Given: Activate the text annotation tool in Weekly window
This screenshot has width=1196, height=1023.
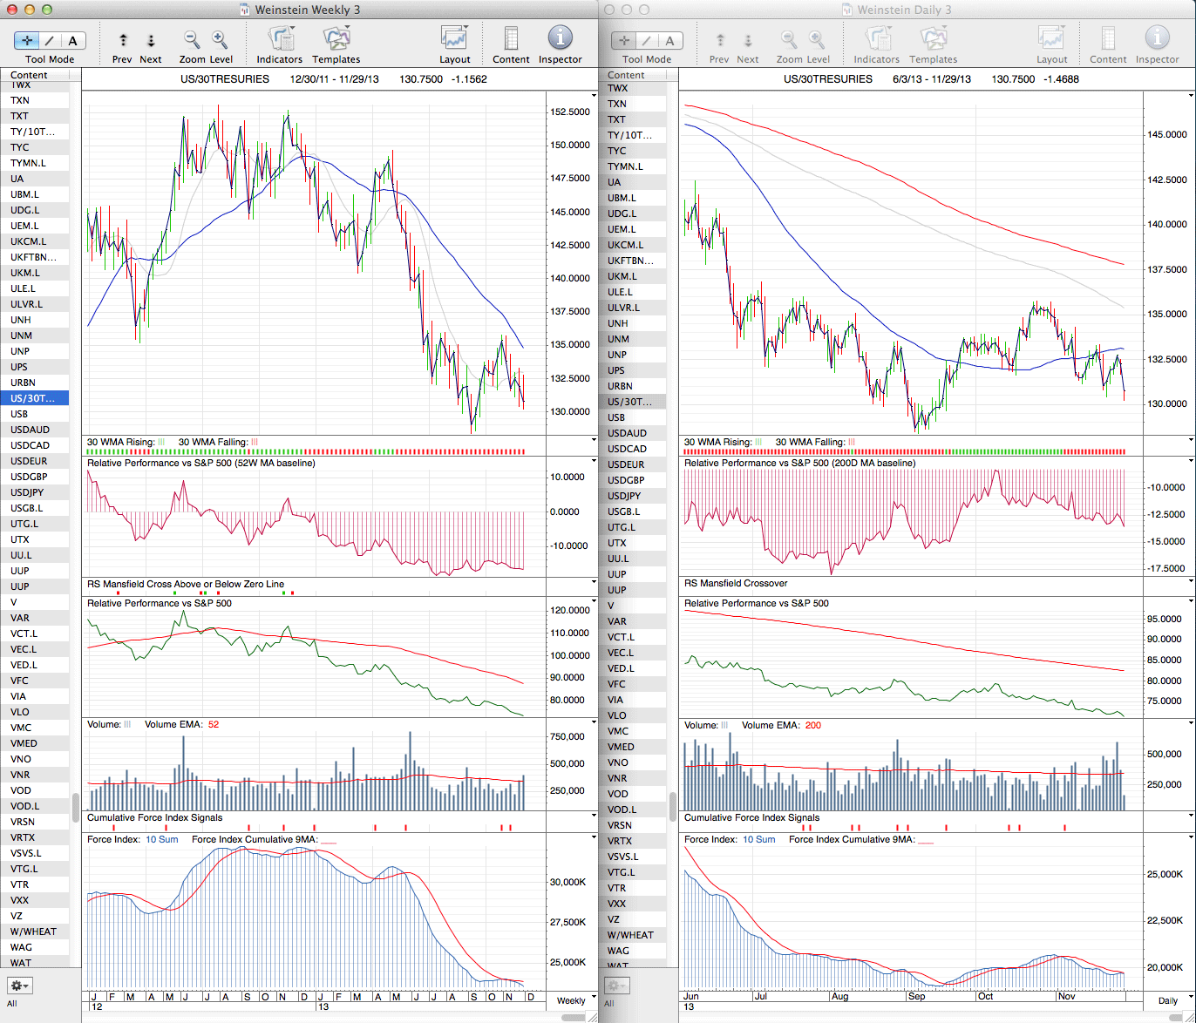Looking at the screenshot, I should 72,40.
